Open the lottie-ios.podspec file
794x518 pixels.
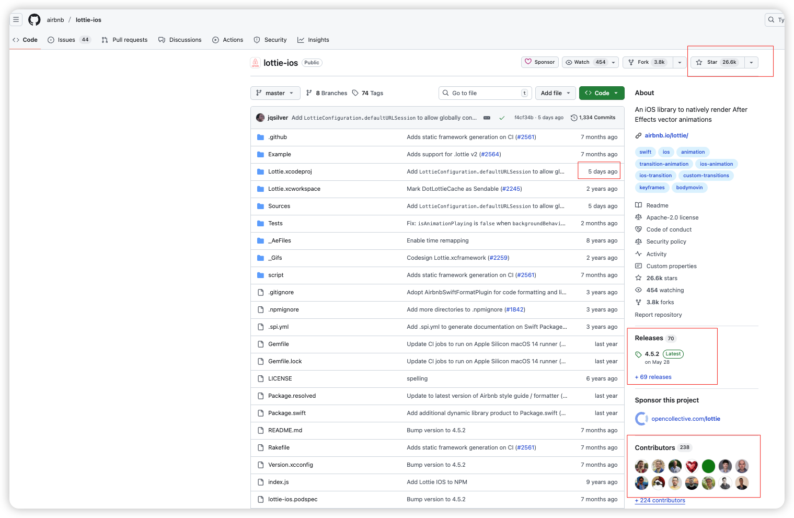point(293,499)
